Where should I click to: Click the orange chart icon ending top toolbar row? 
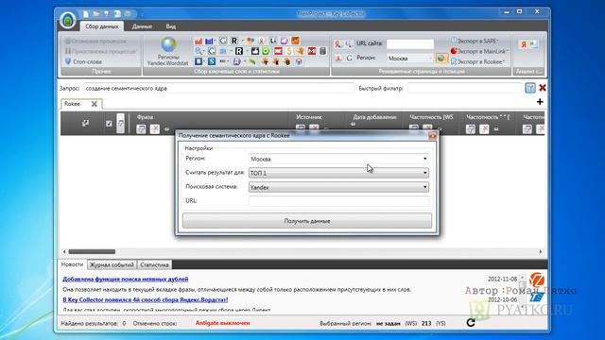tap(295, 41)
